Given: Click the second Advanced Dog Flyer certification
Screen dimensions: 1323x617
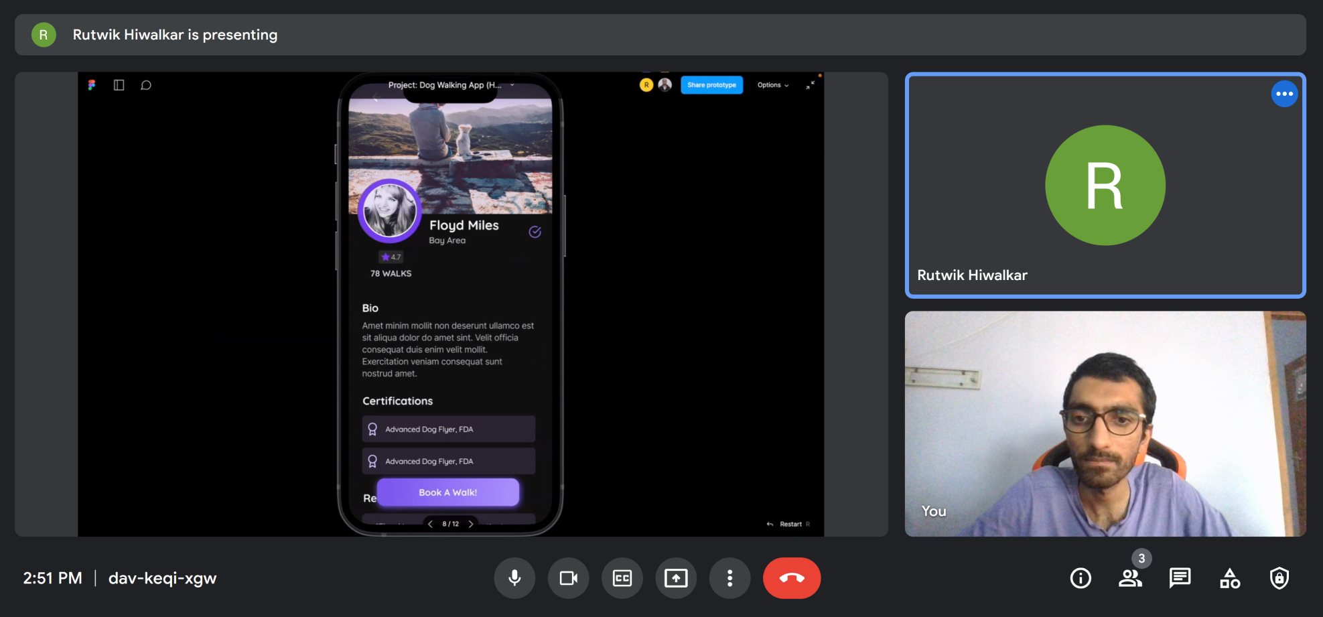Looking at the screenshot, I should point(449,462).
